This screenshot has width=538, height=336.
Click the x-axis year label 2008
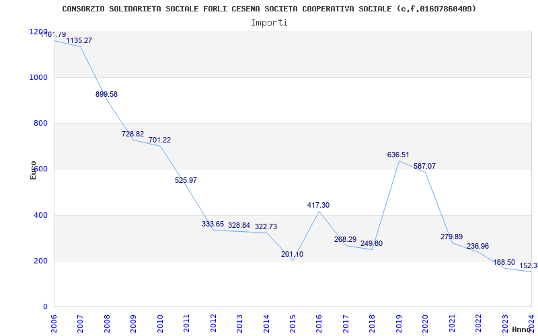tap(107, 323)
